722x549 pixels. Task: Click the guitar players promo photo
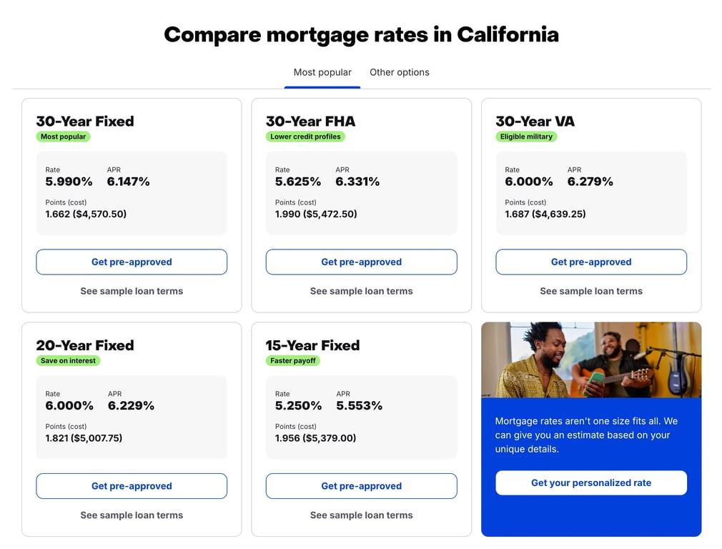coord(591,360)
